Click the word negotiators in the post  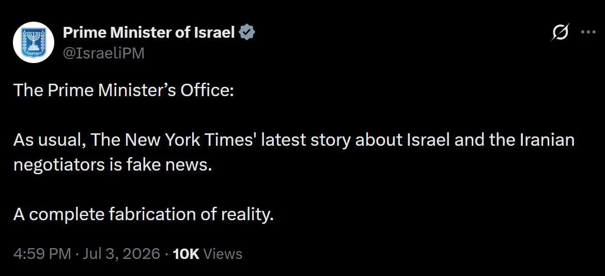click(59, 166)
